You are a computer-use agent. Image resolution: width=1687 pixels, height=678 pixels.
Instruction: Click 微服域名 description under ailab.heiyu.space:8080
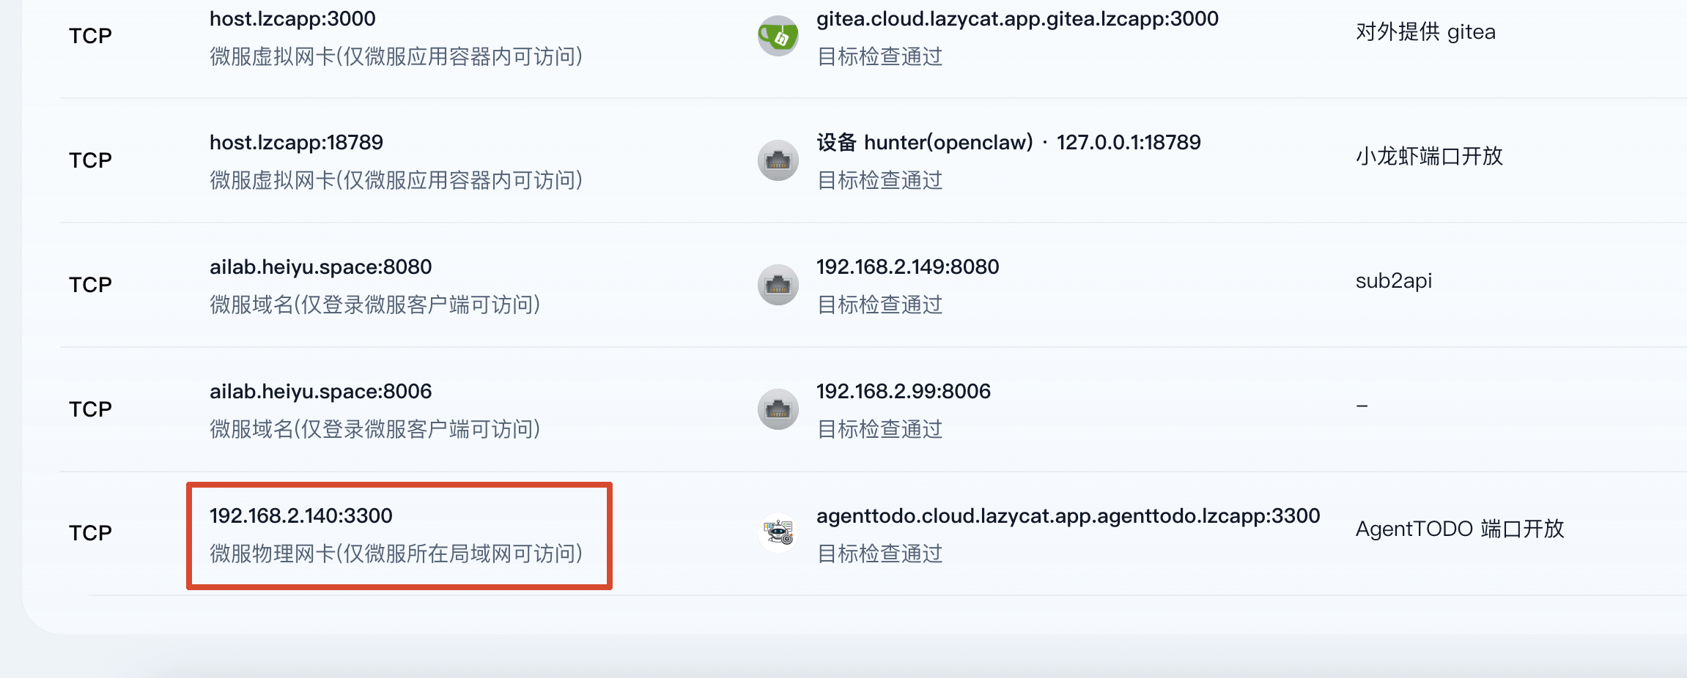tap(374, 305)
